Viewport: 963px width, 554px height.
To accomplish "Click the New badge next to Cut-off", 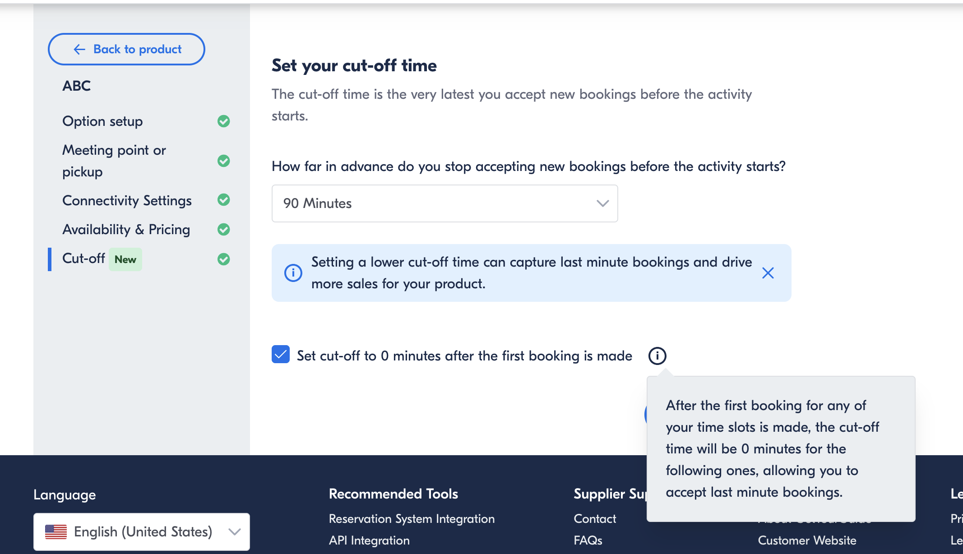I will pyautogui.click(x=125, y=259).
